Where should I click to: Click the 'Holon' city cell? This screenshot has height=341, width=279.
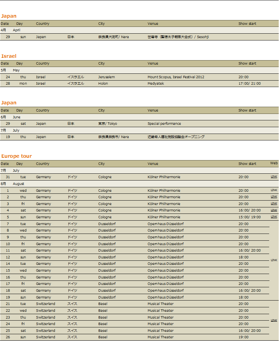click(103, 84)
